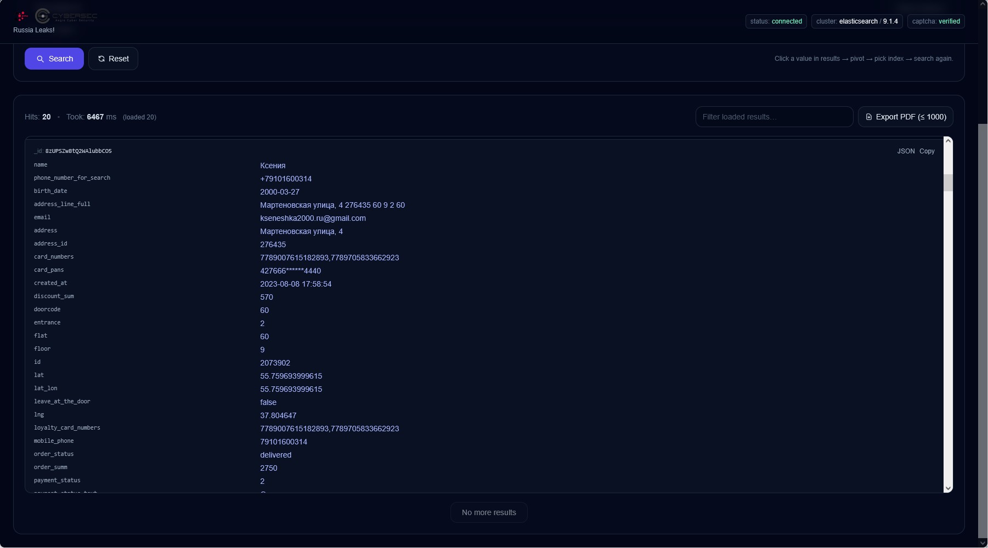The image size is (988, 548).
Task: Click the magnifier icon on Search button
Action: (x=40, y=59)
